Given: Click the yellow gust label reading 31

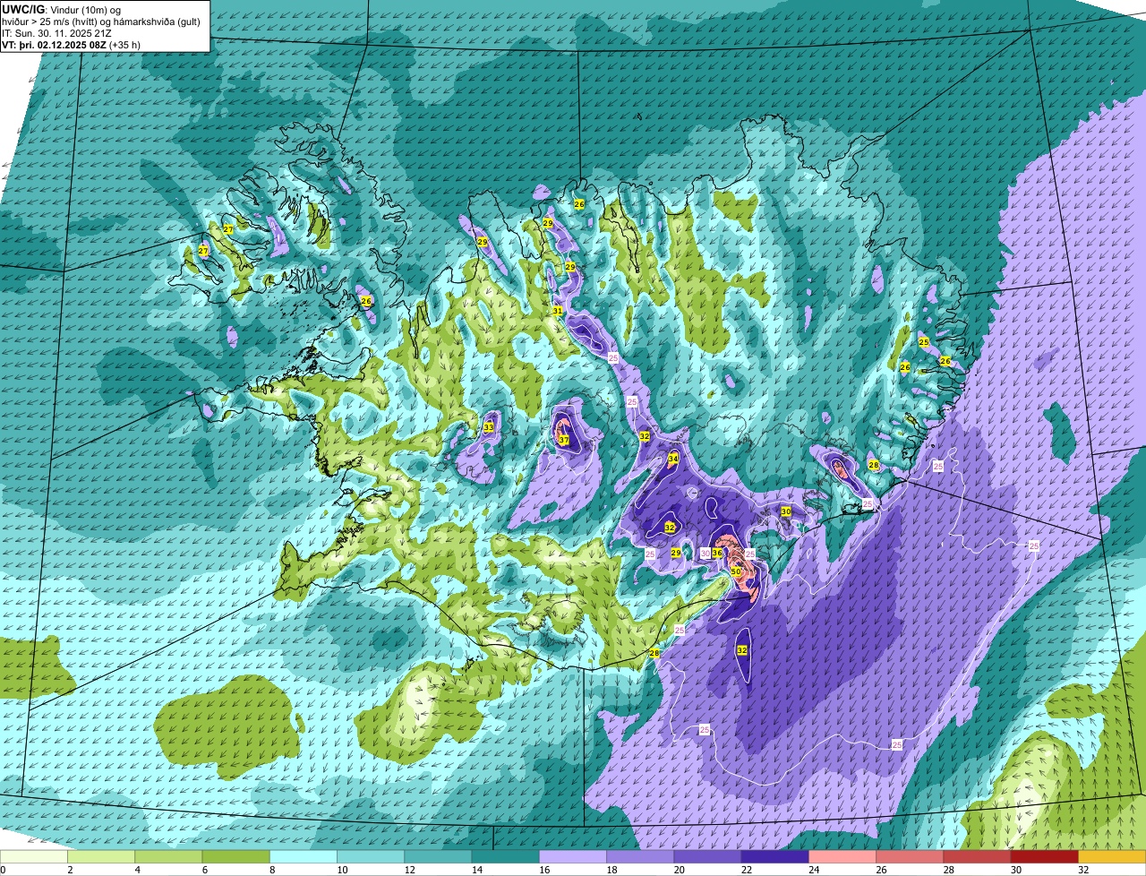Looking at the screenshot, I should pyautogui.click(x=557, y=311).
